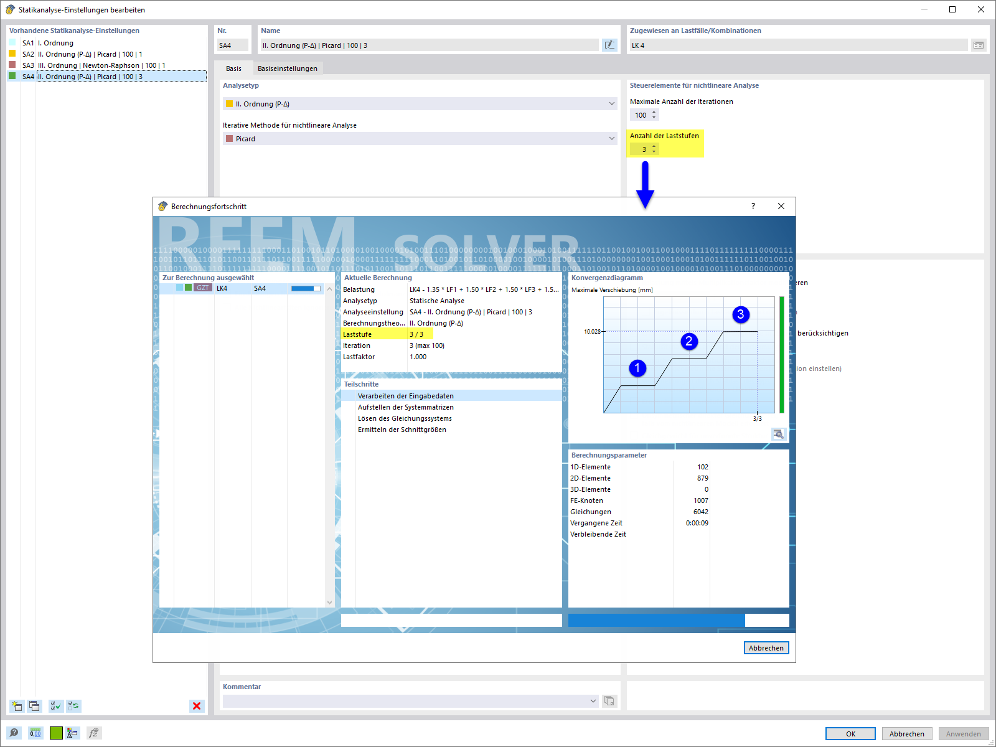
Task: Click the LK 4 assigned field
Action: [x=799, y=45]
